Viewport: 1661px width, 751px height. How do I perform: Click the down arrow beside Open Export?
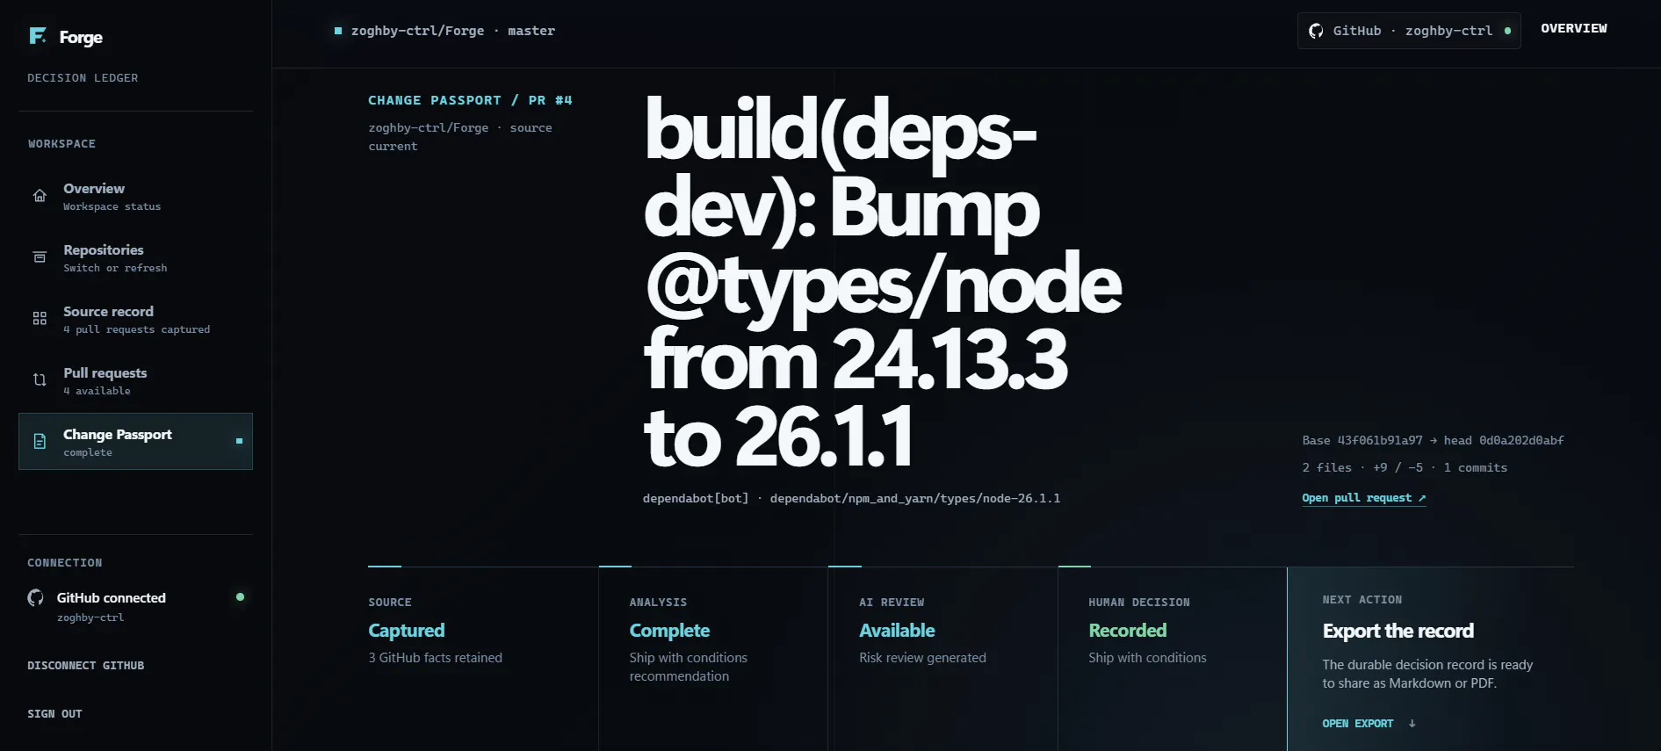(x=1412, y=724)
